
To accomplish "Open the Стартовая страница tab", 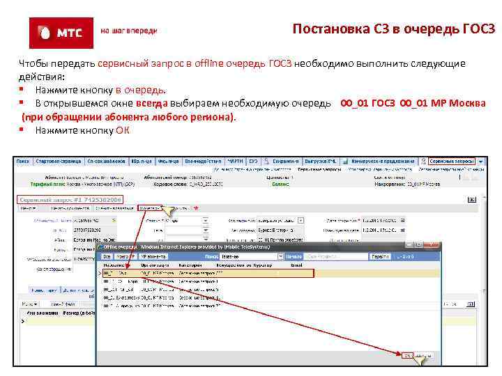I will pyautogui.click(x=59, y=161).
